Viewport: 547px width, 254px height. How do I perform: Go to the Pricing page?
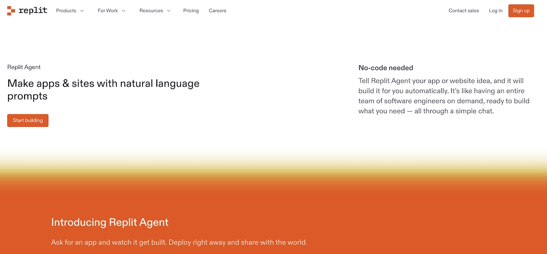[x=191, y=10]
